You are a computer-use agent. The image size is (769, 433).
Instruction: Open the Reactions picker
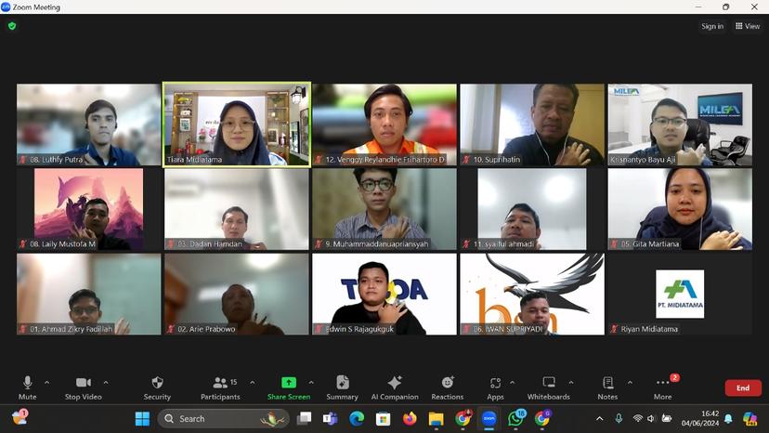(x=448, y=387)
